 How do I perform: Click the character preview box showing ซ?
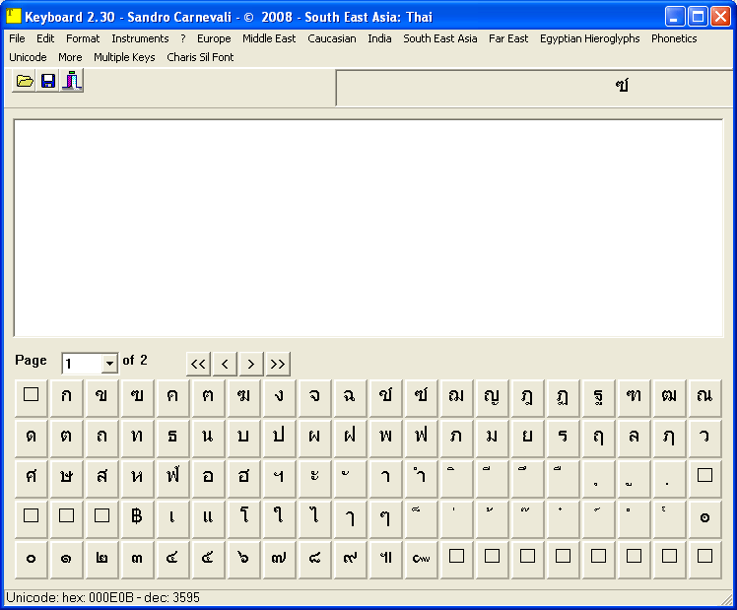click(536, 88)
